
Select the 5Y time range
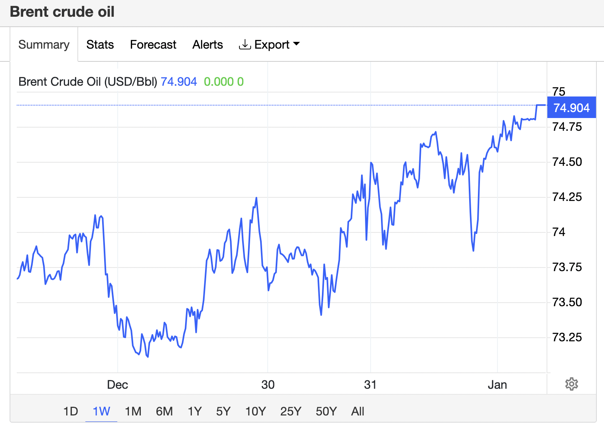click(223, 411)
